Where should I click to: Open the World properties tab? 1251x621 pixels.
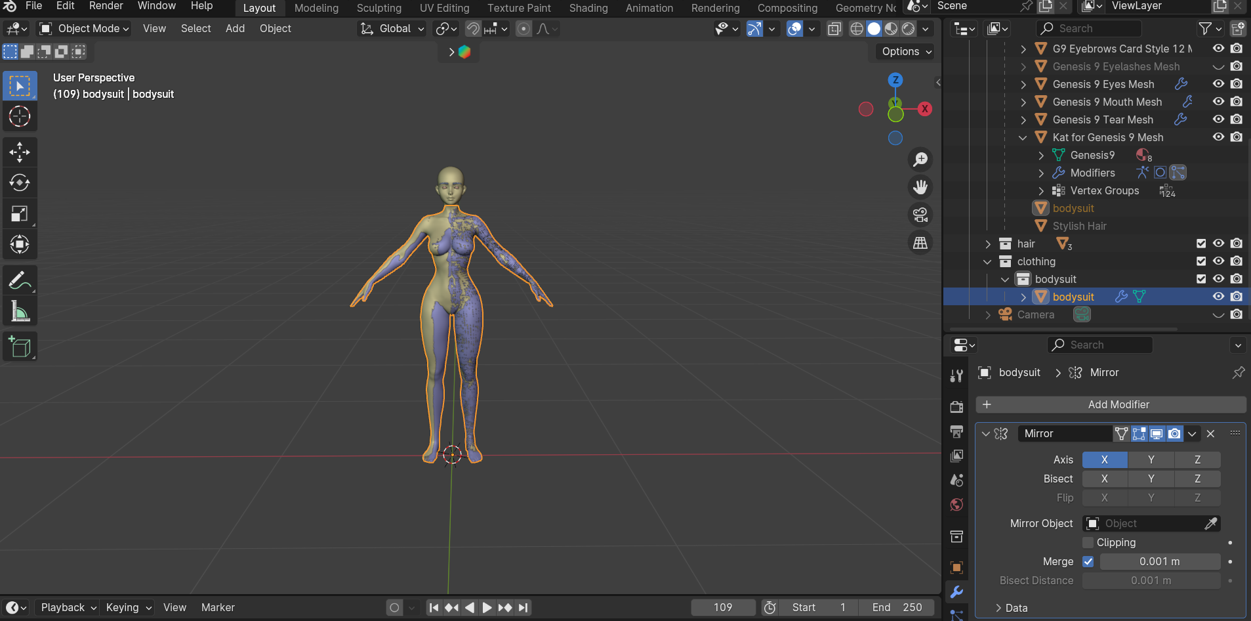[956, 504]
